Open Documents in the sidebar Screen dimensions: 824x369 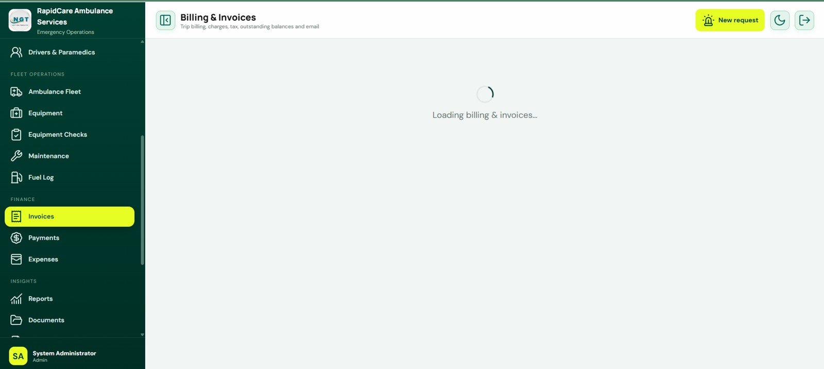pos(70,320)
